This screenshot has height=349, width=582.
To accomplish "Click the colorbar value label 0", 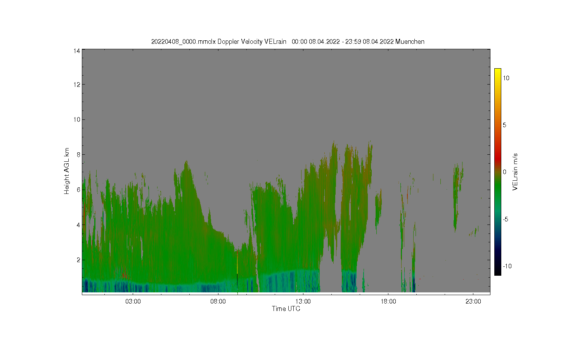I will [x=504, y=172].
